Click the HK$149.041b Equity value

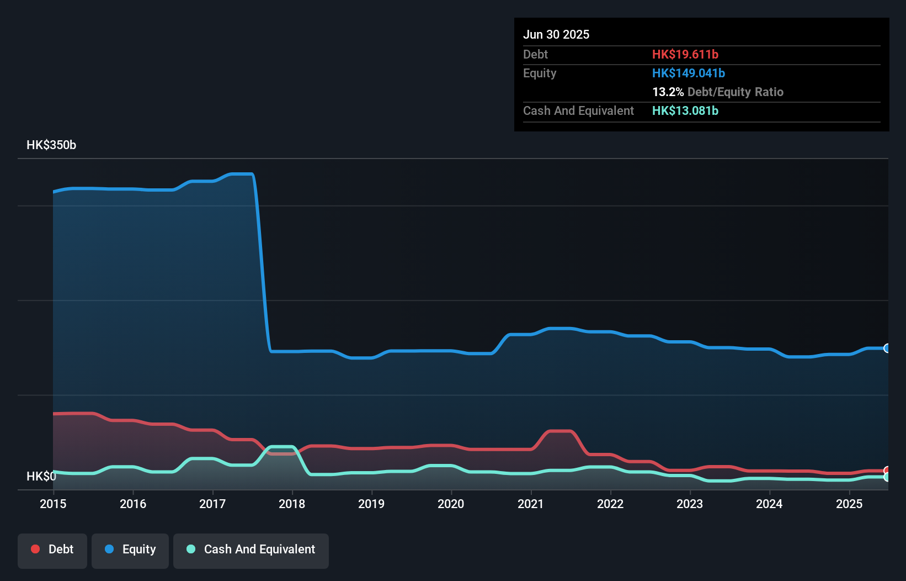689,73
